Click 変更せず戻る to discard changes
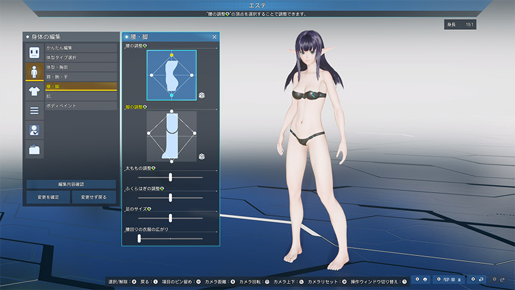 94,197
